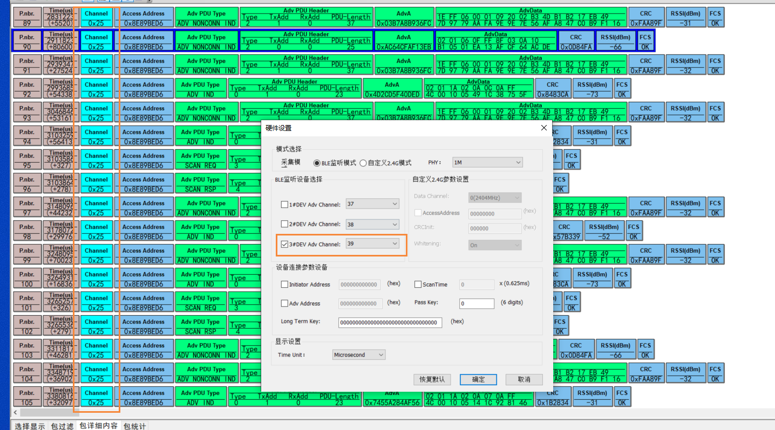The image size is (775, 430).
Task: Click the 恢复默认 restore defaults button
Action: coord(431,379)
